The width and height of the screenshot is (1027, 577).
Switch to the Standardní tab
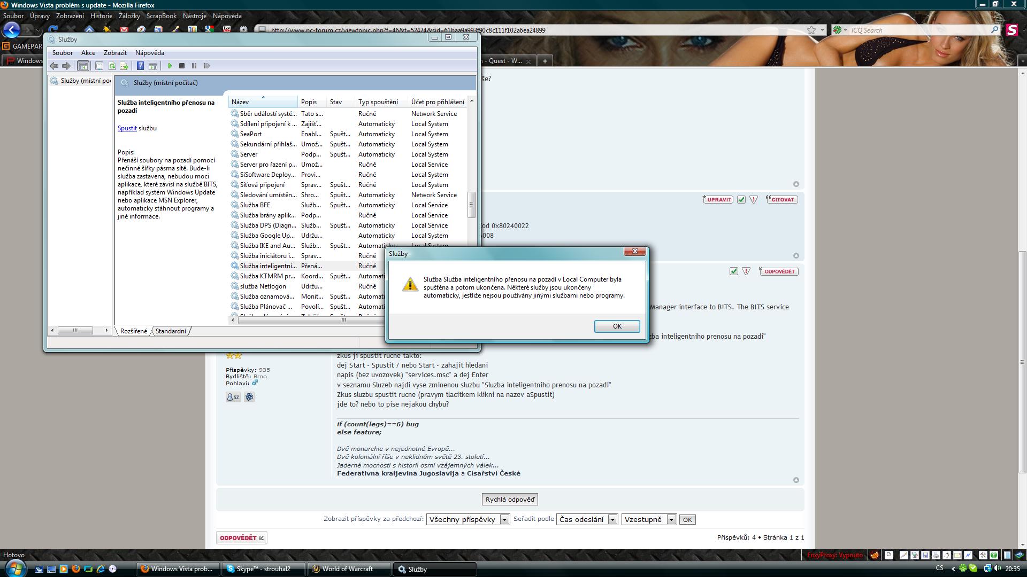(x=171, y=331)
